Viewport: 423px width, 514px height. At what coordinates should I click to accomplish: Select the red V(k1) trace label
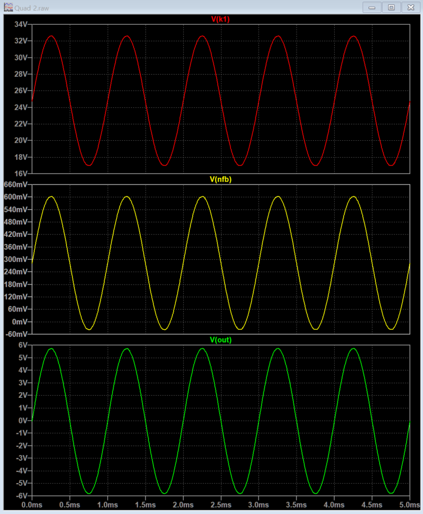pyautogui.click(x=220, y=19)
